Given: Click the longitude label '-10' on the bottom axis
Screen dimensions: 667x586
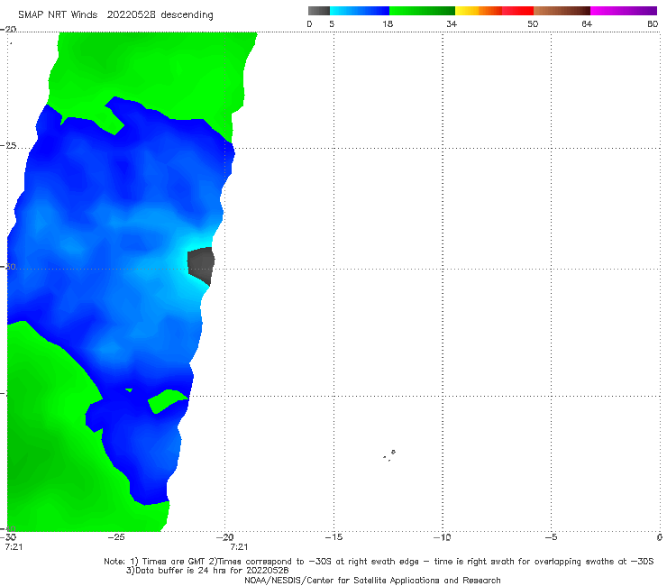Looking at the screenshot, I should (442, 537).
